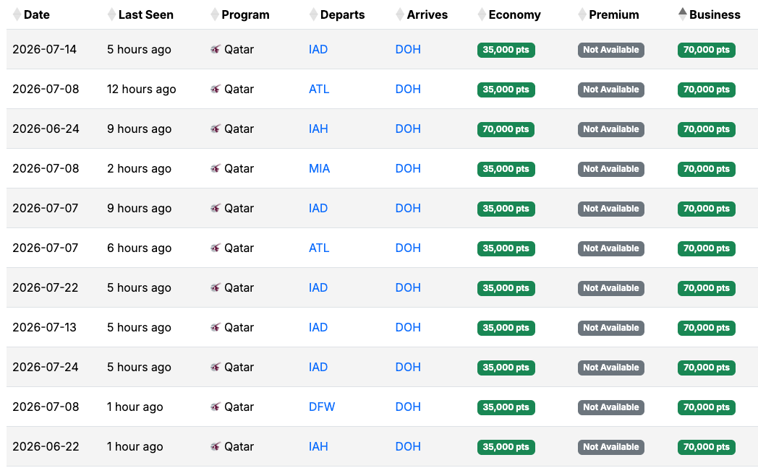Click the 35,000 pts Economy badge in the top row
The image size is (758, 473).
[x=506, y=49]
